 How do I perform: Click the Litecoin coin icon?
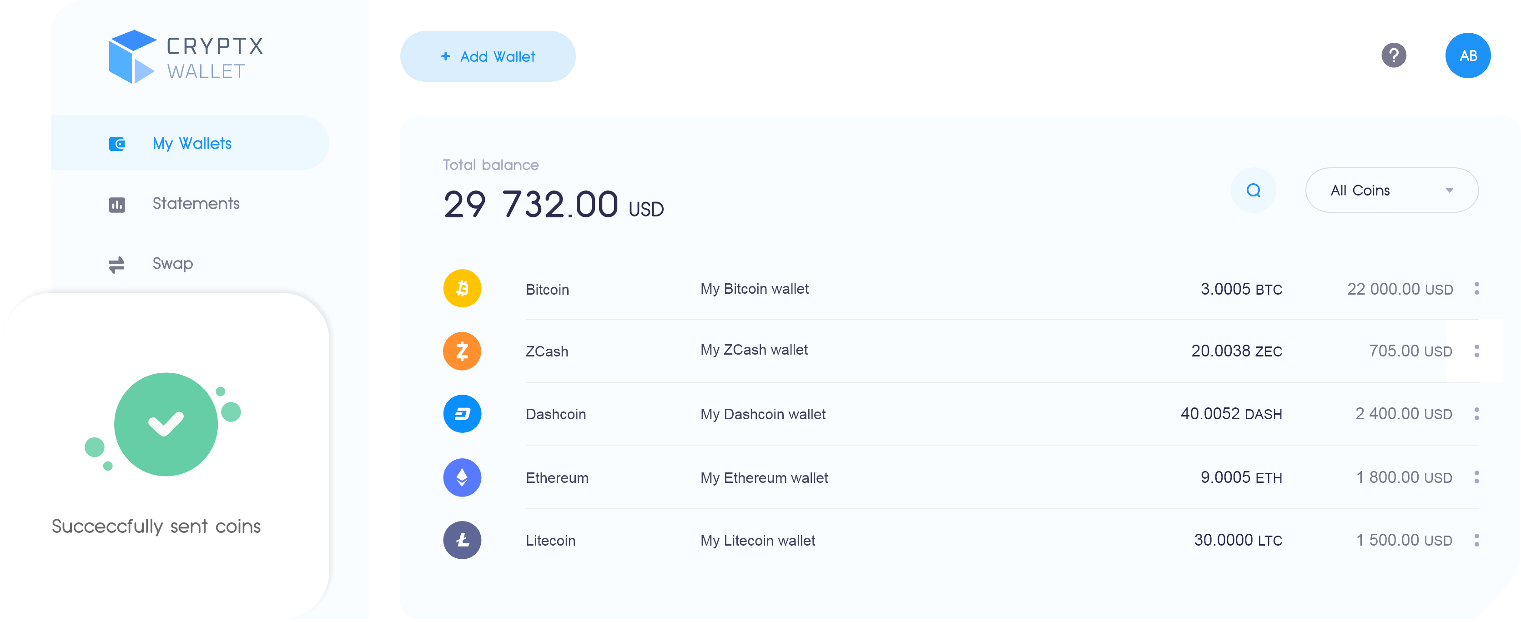[462, 540]
